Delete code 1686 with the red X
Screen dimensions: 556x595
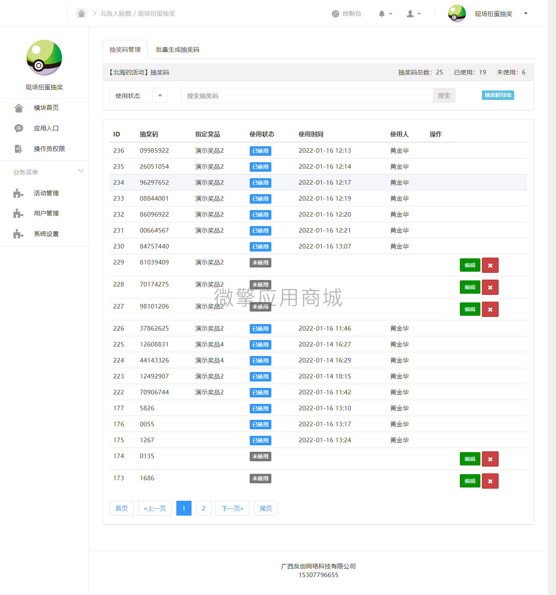tap(490, 481)
